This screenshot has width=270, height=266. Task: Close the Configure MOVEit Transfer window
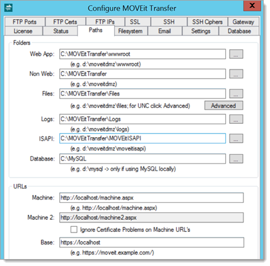tap(252, 6)
